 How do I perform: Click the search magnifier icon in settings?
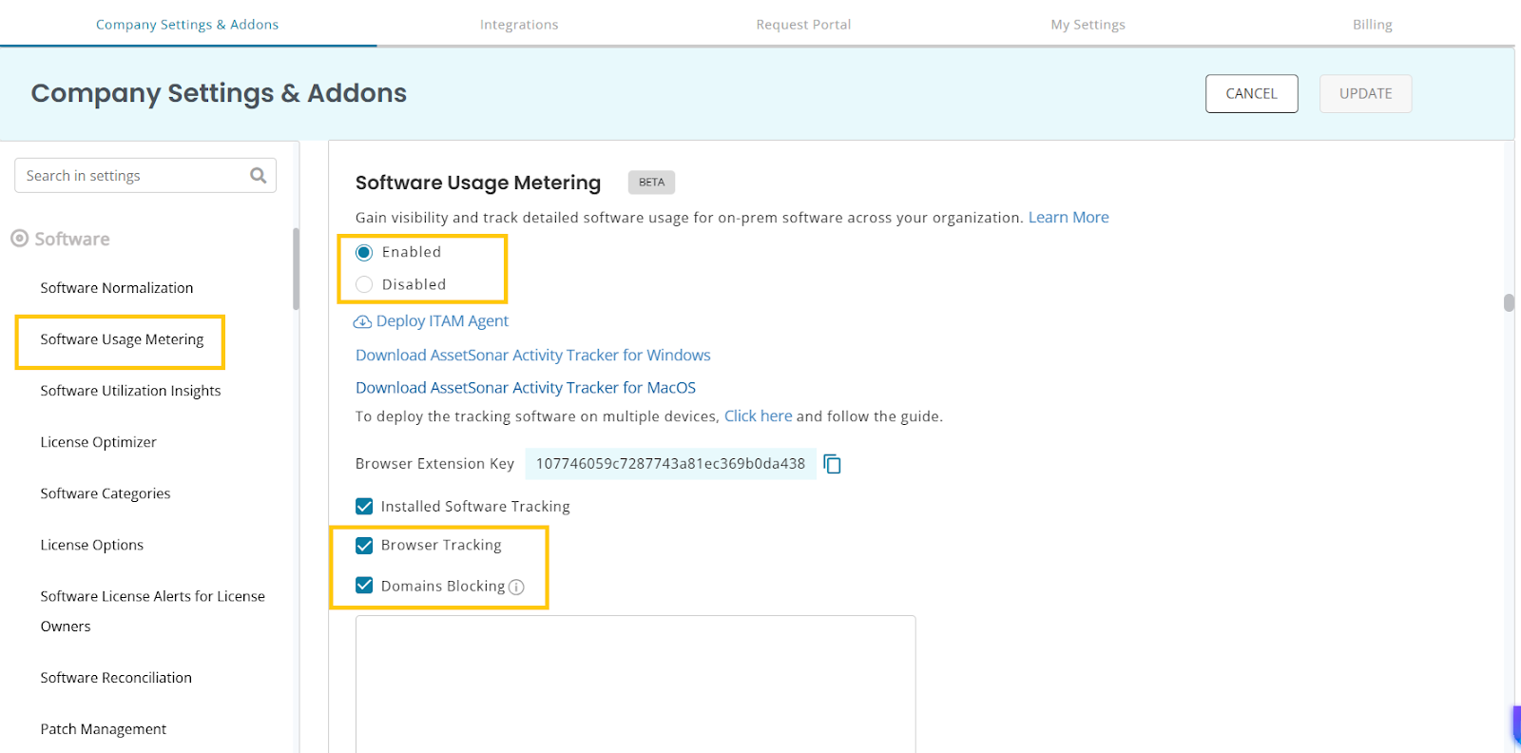click(258, 176)
